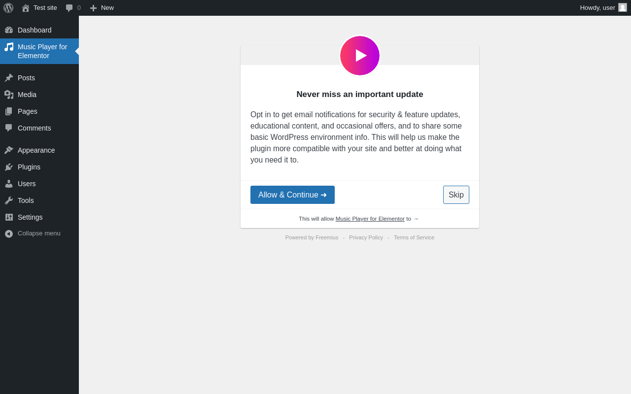Open the Powered by Freemius link
Viewport: 631px width, 394px height.
(x=312, y=237)
